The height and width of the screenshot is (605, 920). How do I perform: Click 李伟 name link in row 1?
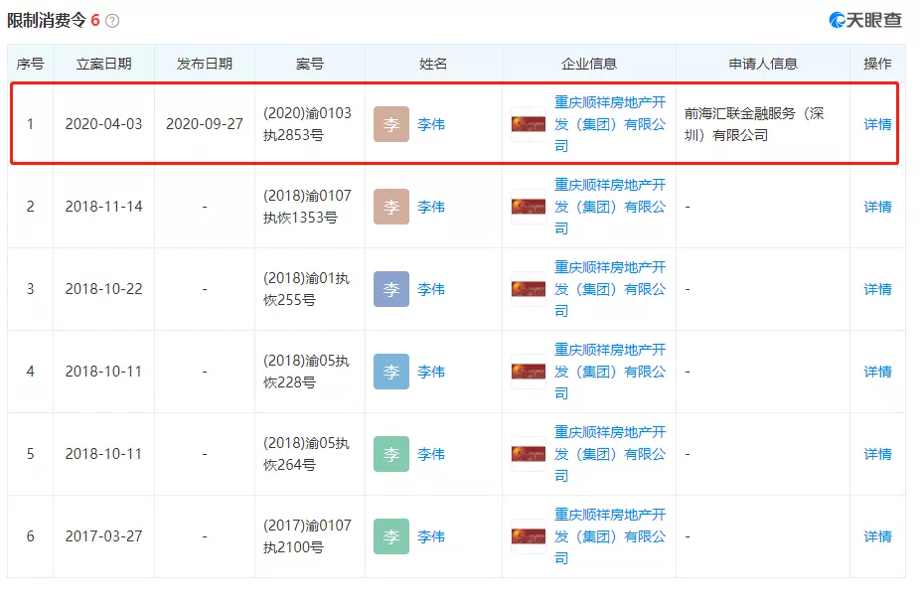click(x=431, y=124)
